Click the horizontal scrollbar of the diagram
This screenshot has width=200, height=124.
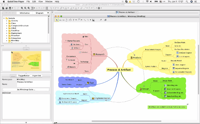[126, 121]
